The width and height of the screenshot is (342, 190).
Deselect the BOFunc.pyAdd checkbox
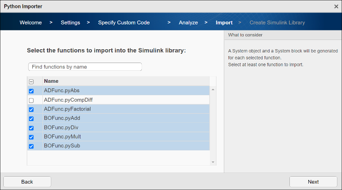(x=31, y=119)
